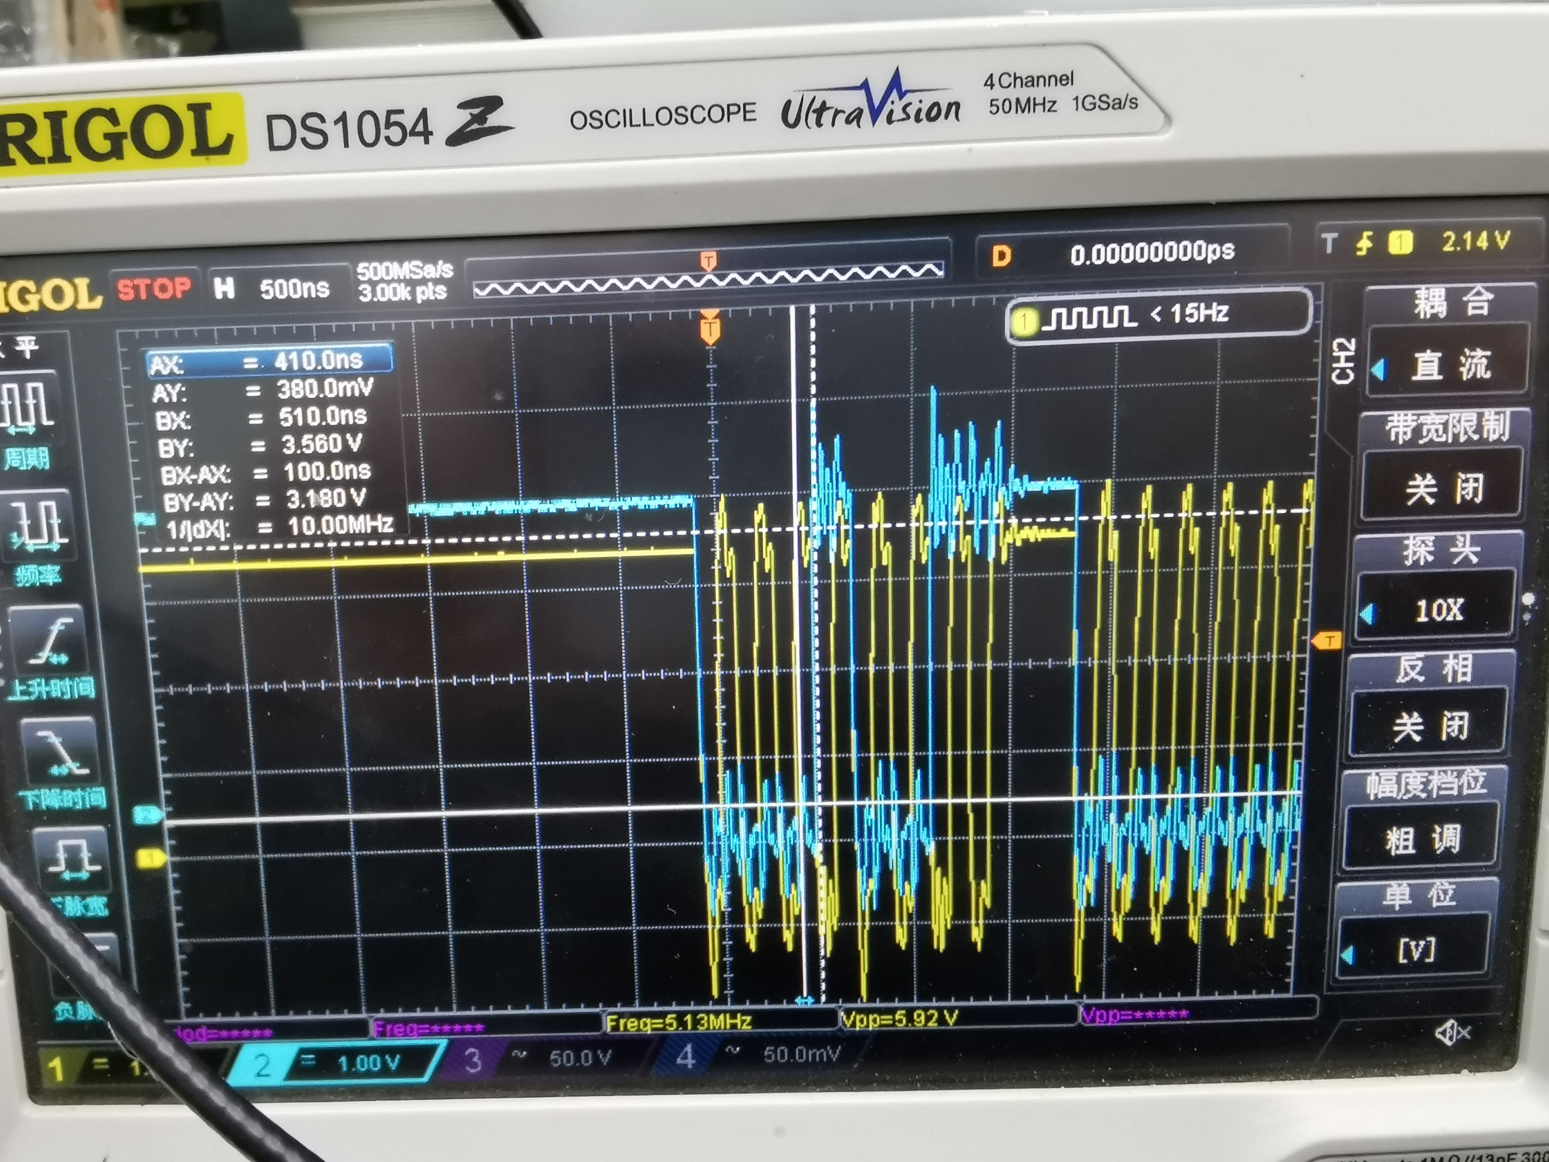Screen dimensions: 1549x1162
Task: Toggle the STOP run status indicator
Action: tap(154, 288)
